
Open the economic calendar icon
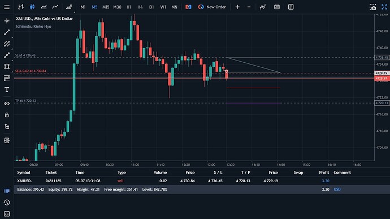coord(277,7)
